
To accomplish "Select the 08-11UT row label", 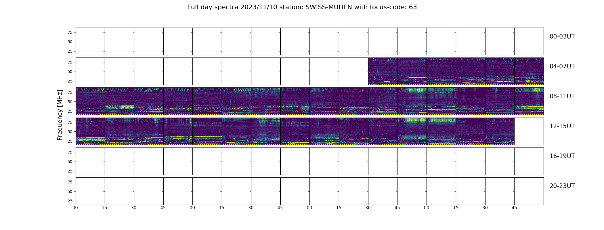I will point(562,96).
